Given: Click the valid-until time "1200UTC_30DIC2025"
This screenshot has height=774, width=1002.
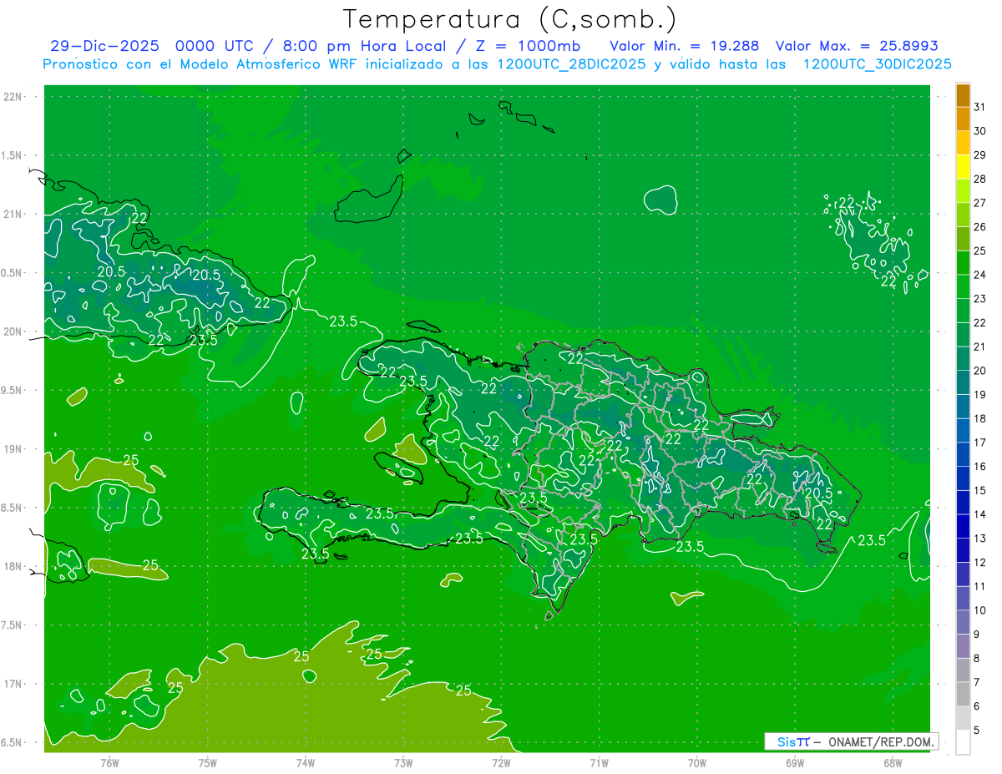Looking at the screenshot, I should point(878,64).
